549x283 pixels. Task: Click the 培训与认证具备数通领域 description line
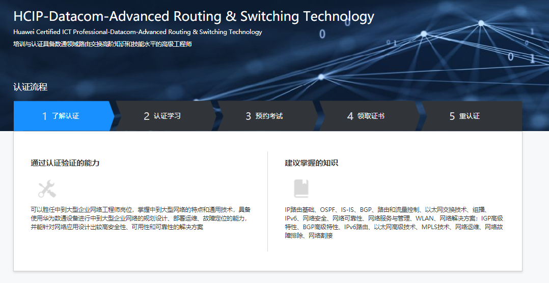(x=102, y=44)
